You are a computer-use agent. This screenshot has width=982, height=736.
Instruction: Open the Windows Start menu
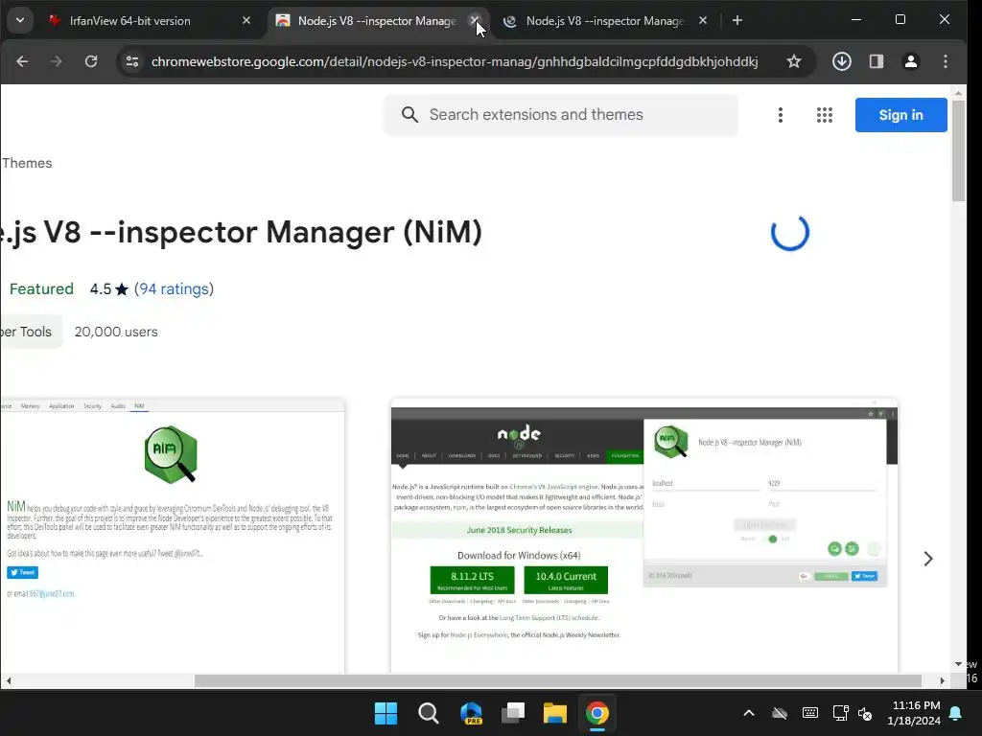point(386,713)
